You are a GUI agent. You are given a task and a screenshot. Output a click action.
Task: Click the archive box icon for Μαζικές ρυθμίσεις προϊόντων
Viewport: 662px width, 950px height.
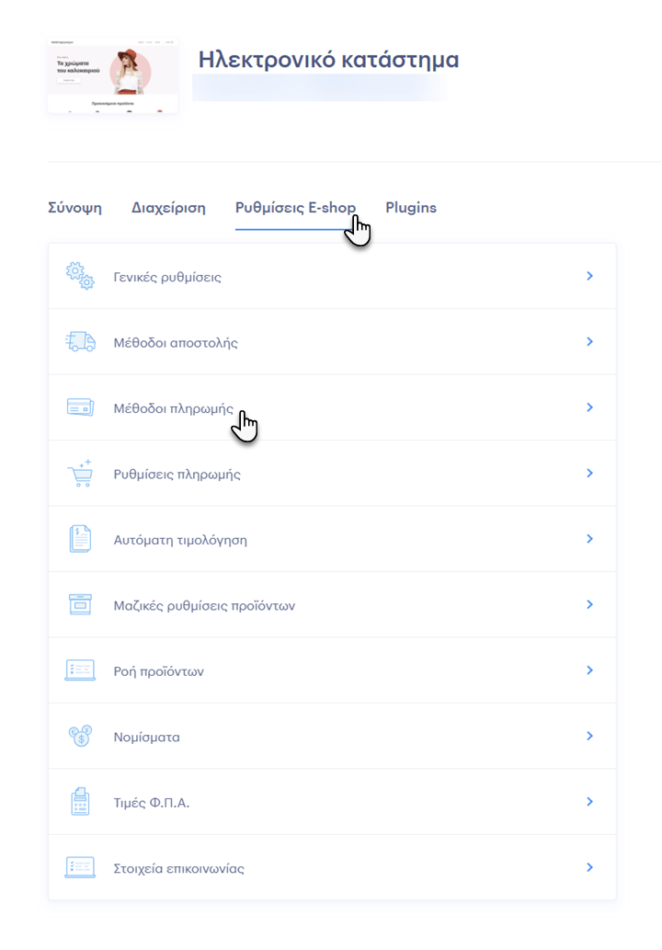coord(80,604)
